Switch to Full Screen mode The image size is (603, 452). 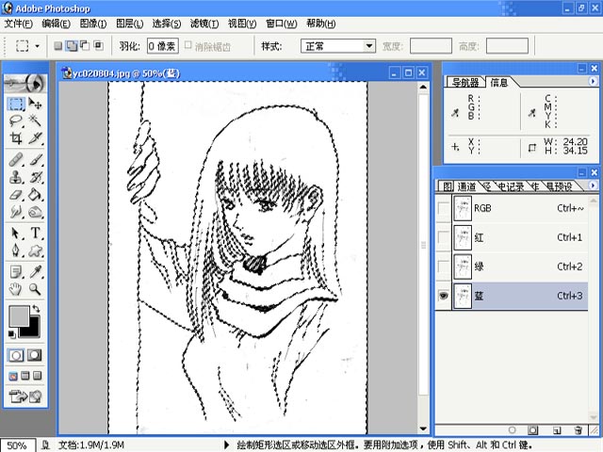38,376
